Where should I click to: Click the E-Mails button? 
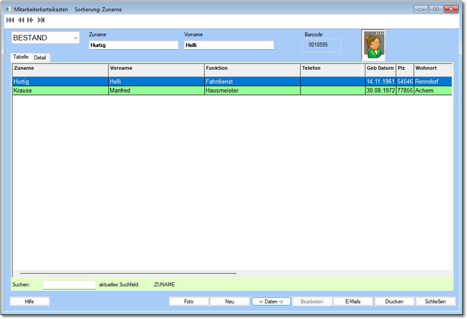pos(353,301)
